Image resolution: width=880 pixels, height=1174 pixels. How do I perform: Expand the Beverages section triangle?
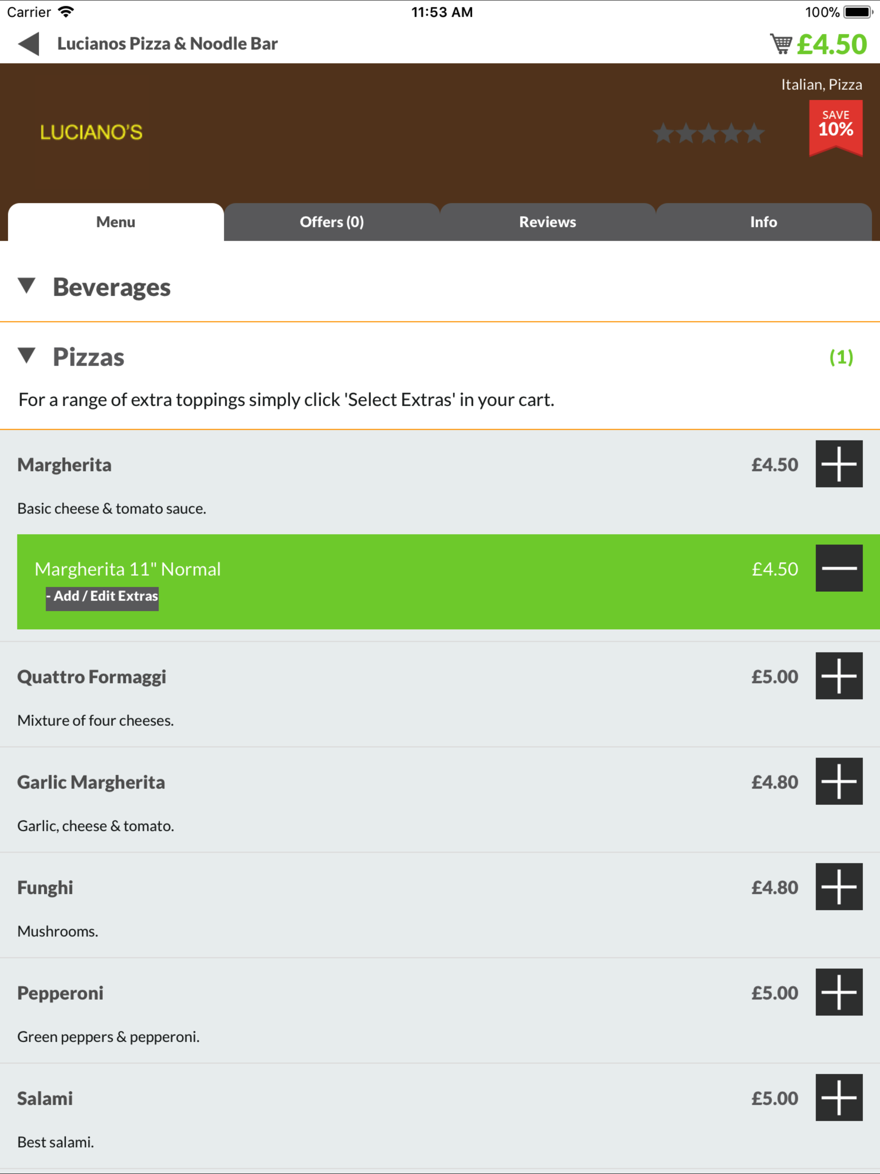(27, 285)
